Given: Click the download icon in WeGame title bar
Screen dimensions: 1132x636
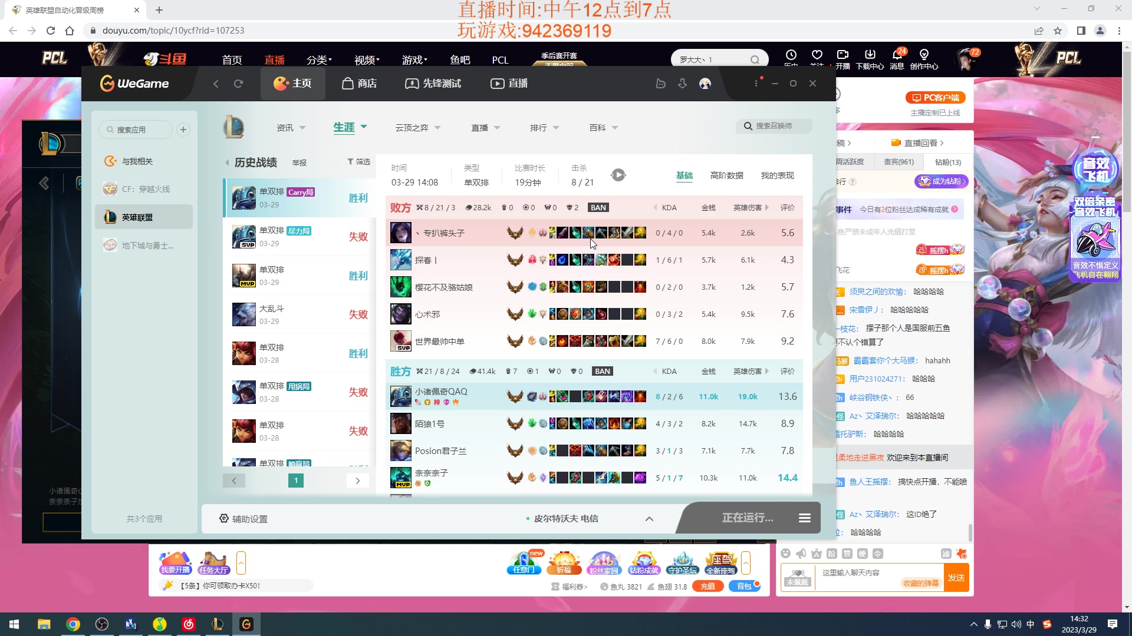Looking at the screenshot, I should [x=682, y=84].
